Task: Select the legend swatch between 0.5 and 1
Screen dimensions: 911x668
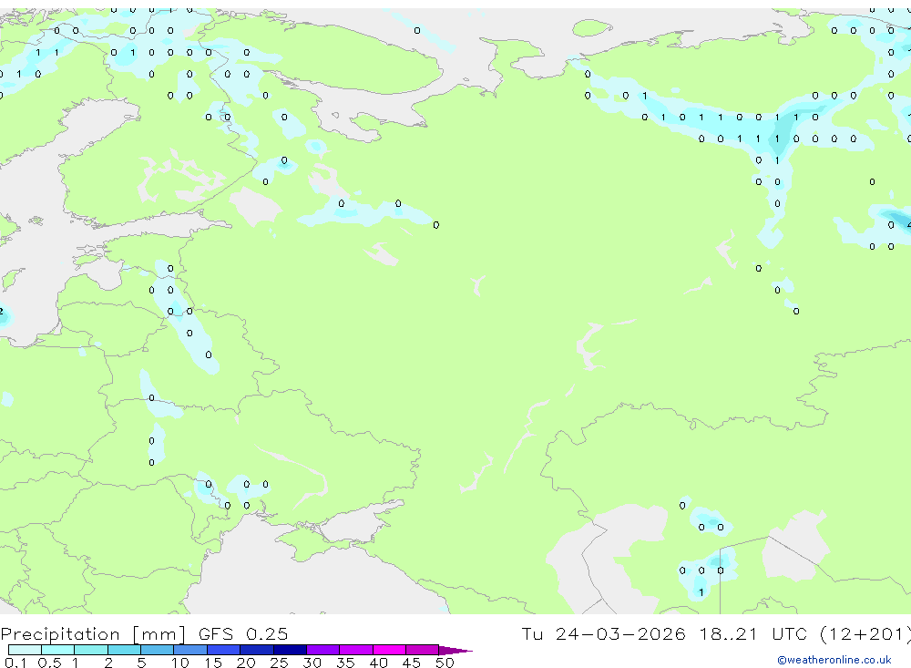Action: coord(58,650)
